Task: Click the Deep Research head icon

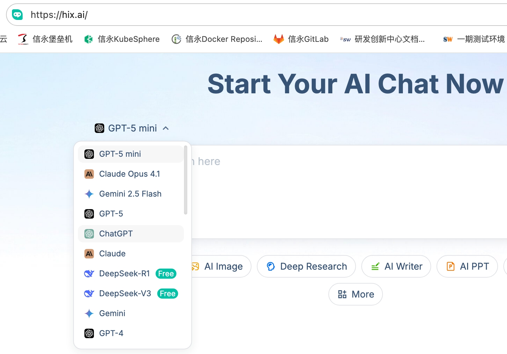Action: [271, 266]
